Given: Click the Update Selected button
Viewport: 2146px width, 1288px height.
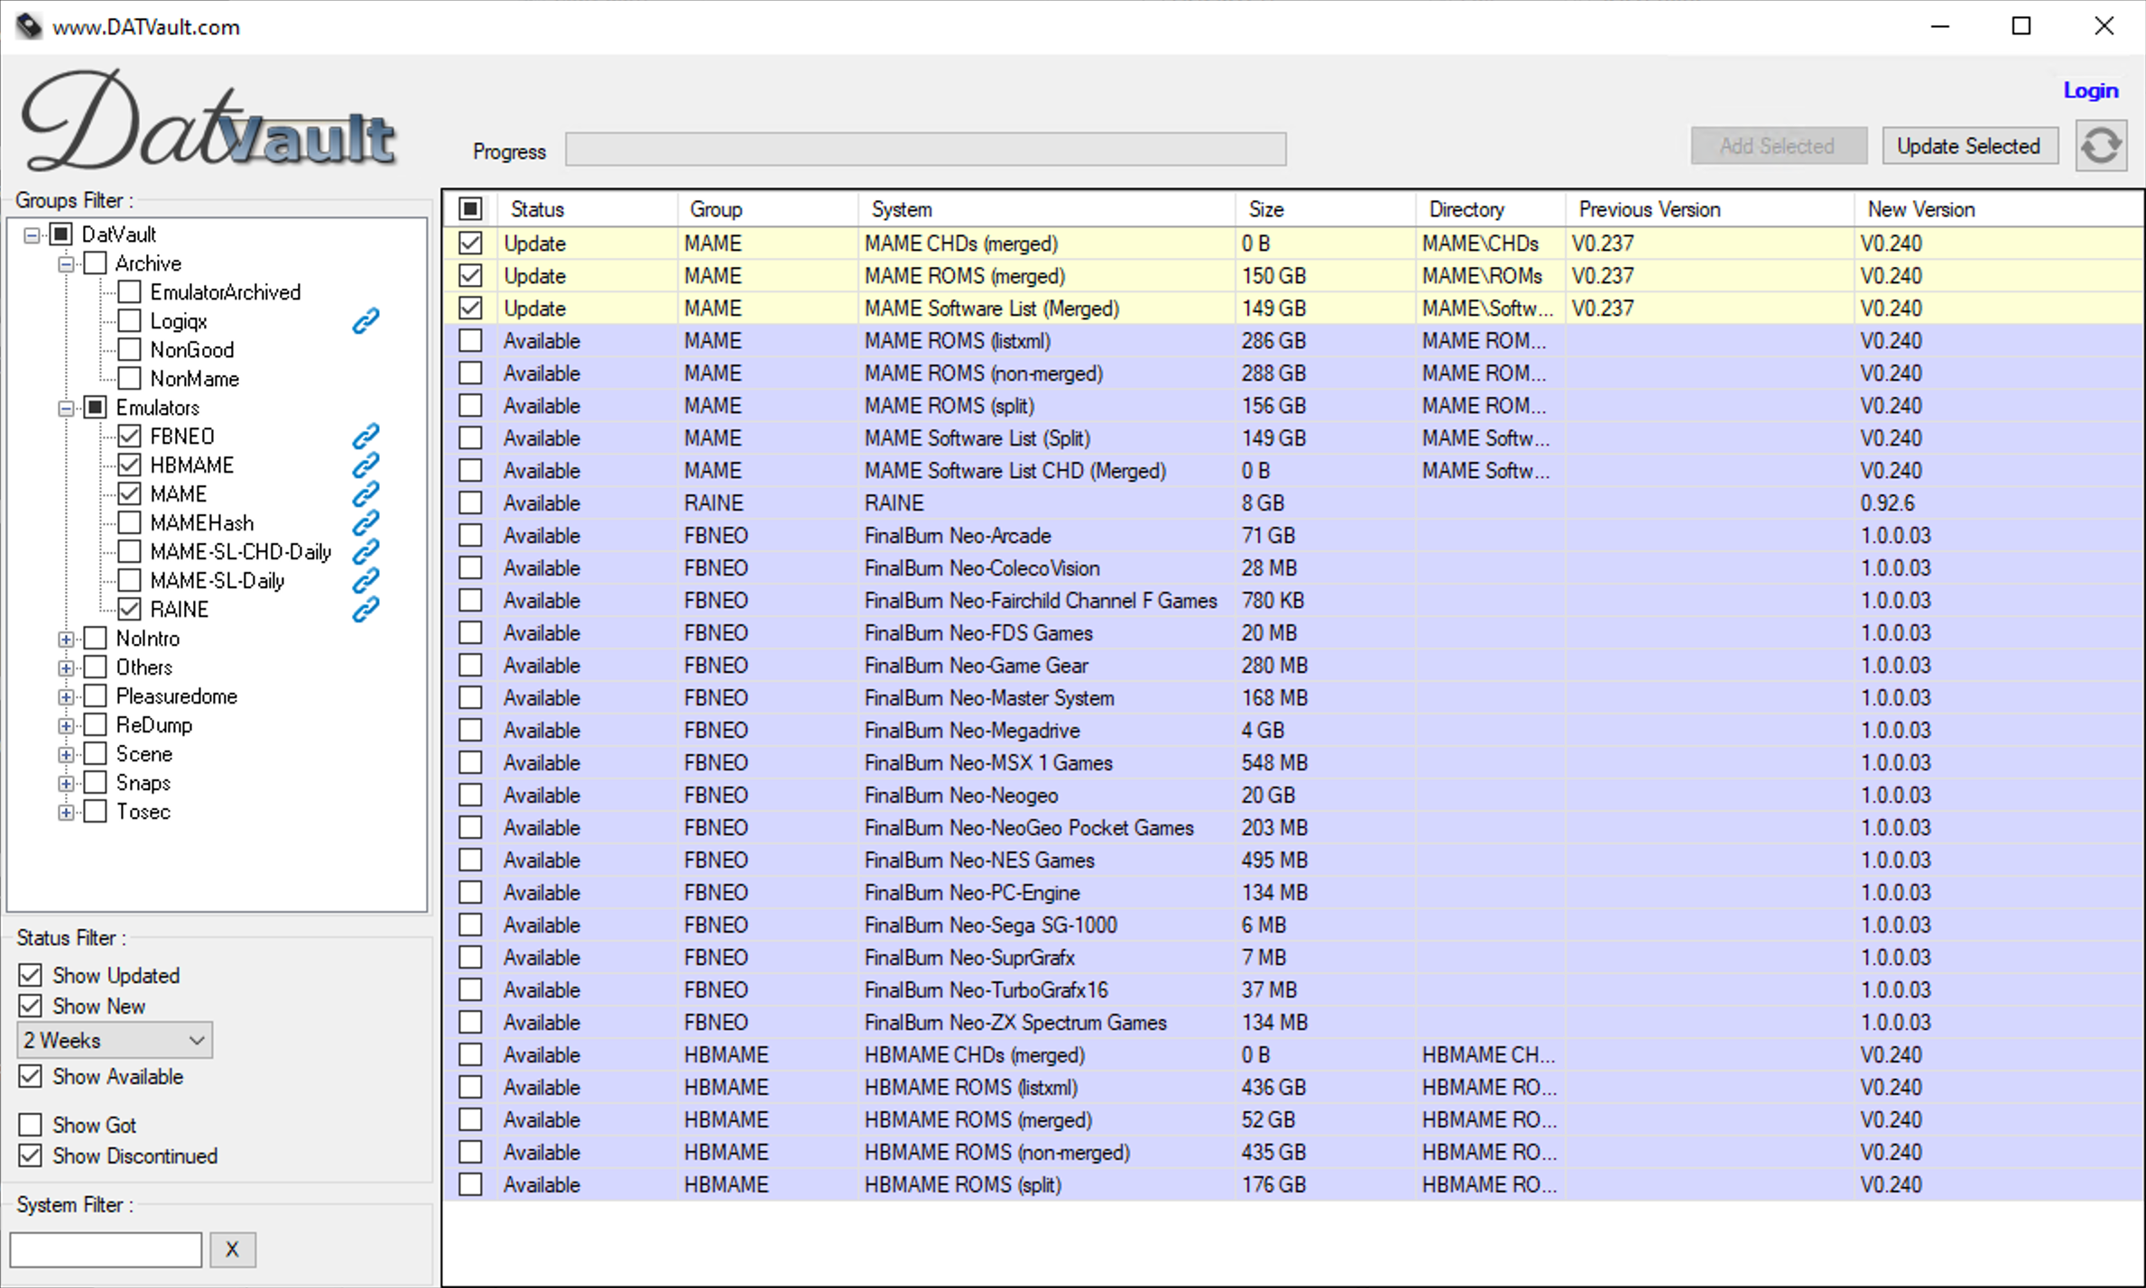Looking at the screenshot, I should click(1969, 146).
